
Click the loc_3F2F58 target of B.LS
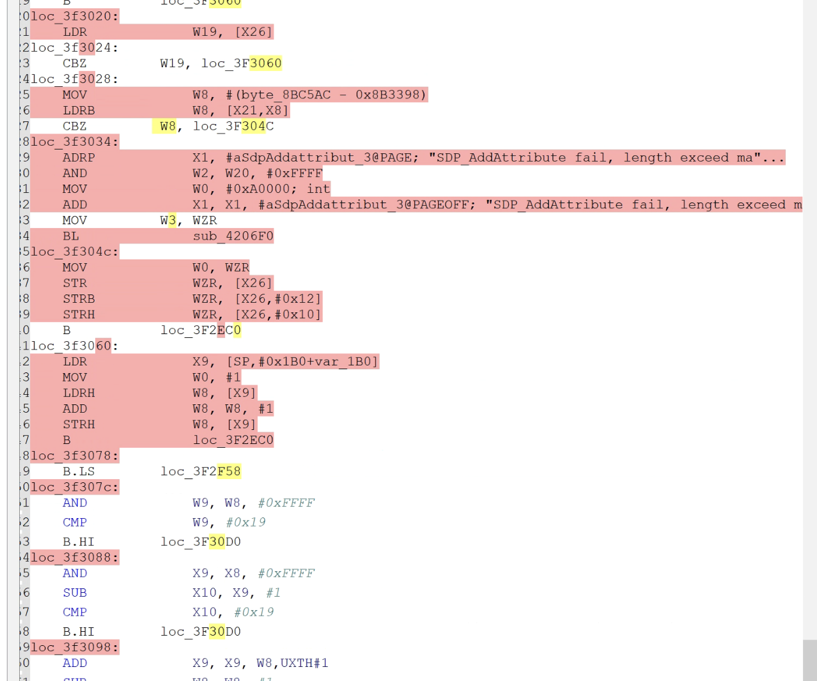click(201, 471)
